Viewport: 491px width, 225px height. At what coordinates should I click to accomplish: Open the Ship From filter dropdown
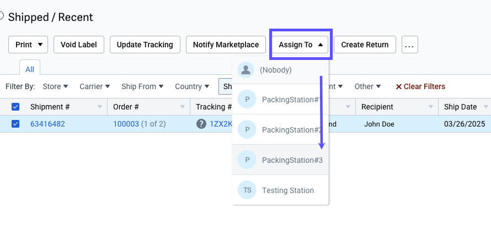point(142,86)
